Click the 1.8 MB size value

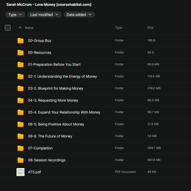152,136
